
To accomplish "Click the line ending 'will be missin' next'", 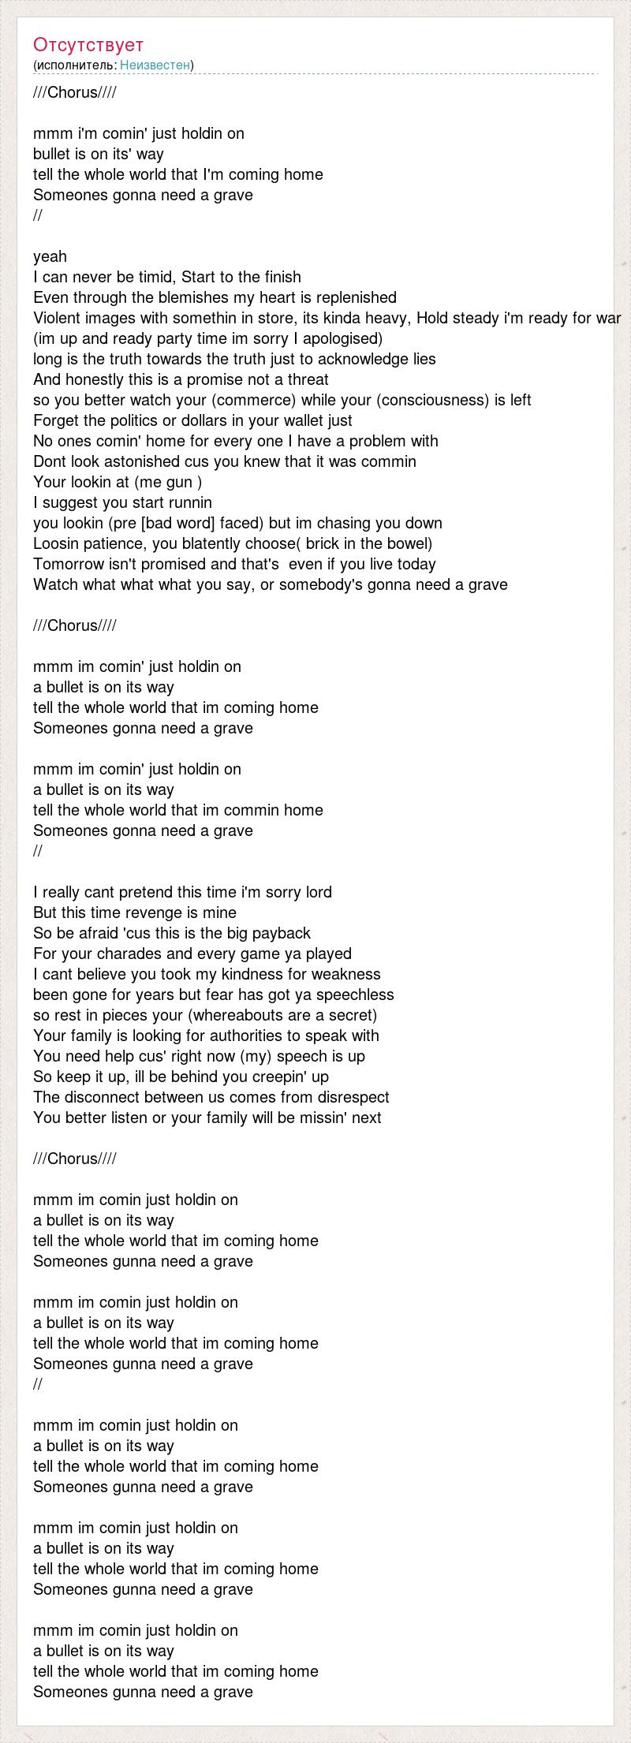I will (207, 1118).
